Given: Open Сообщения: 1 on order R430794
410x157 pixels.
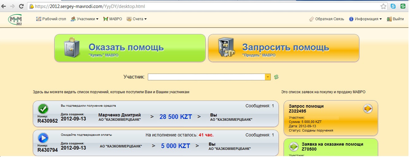Looking at the screenshot, I should [260, 135].
